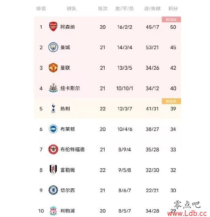This screenshot has height=217, width=210.
Task: Click the Brighton club crest
Action: [x=53, y=129]
